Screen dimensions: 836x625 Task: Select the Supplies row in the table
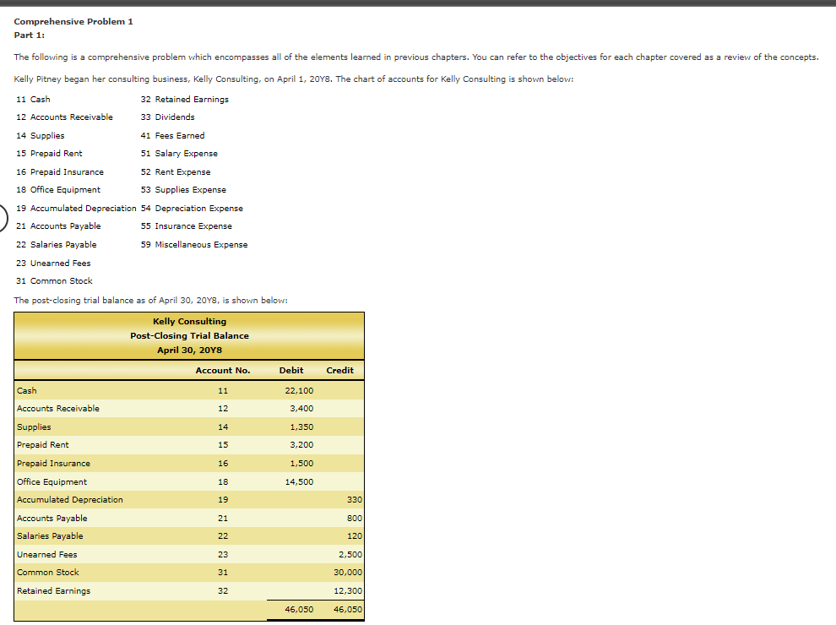point(101,427)
